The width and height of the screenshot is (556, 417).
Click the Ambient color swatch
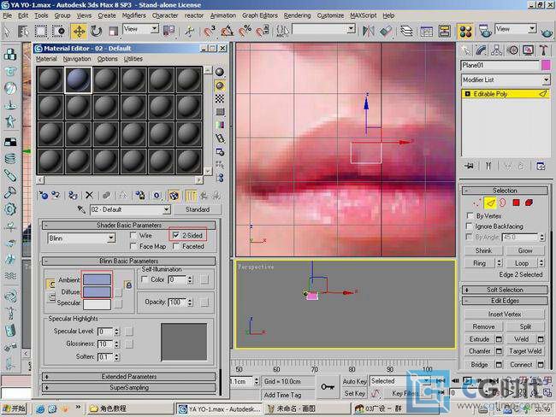(97, 280)
